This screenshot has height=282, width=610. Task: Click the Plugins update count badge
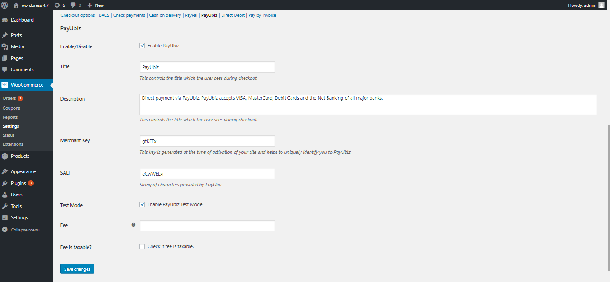pyautogui.click(x=31, y=183)
